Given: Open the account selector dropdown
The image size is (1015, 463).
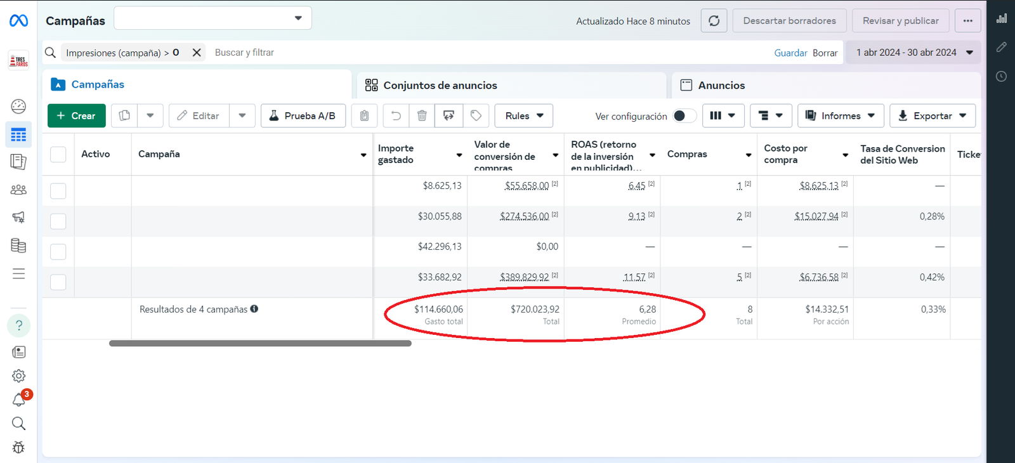Looking at the screenshot, I should (x=213, y=18).
